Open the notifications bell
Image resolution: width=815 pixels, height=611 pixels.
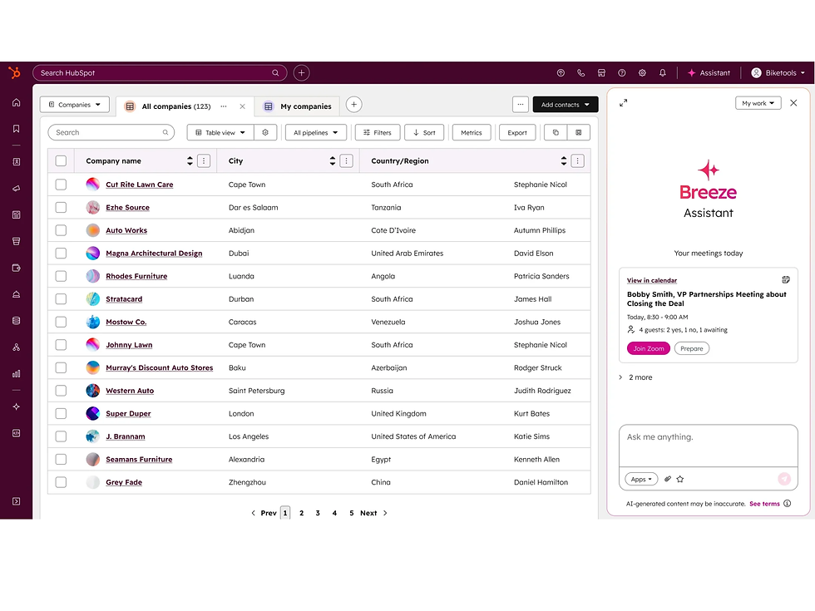pos(663,73)
